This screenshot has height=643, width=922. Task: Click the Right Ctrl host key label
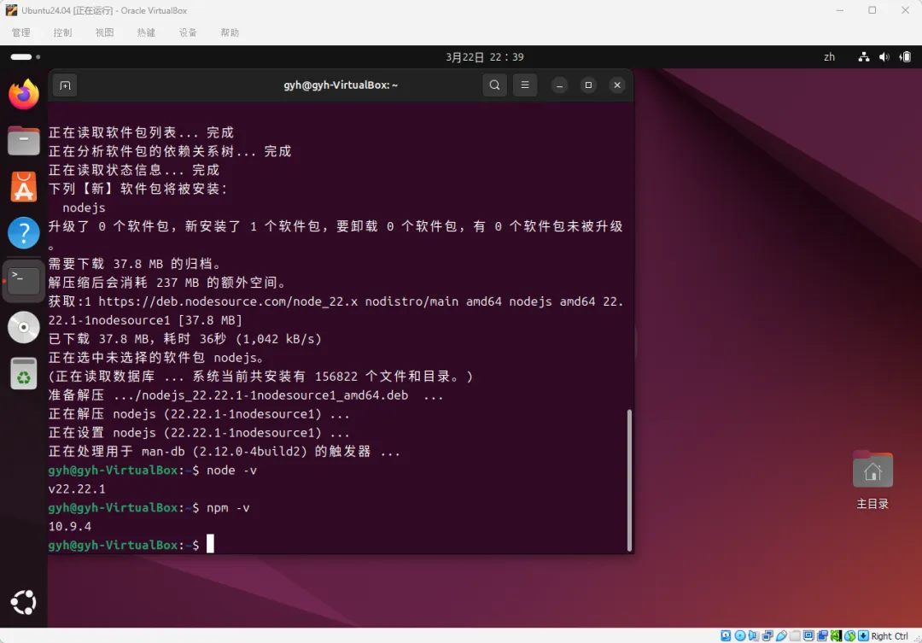click(889, 636)
